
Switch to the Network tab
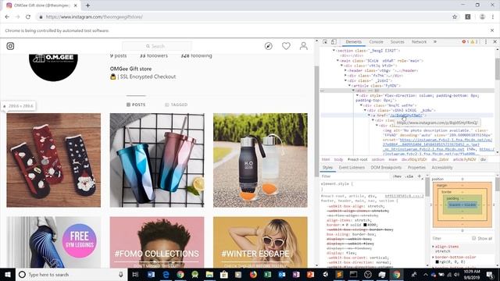coord(419,41)
